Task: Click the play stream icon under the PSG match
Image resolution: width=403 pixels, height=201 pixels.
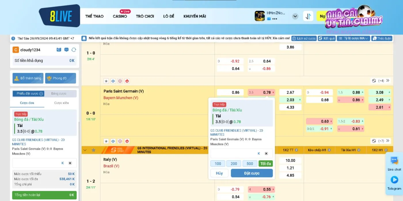Action: click(x=120, y=141)
